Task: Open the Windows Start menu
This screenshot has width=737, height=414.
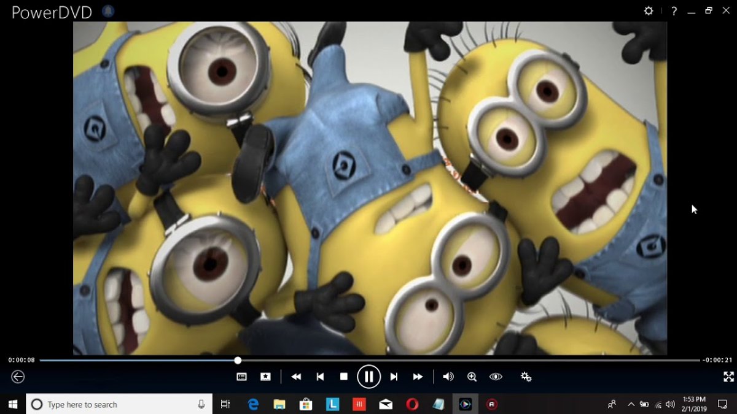Action: [x=13, y=404]
